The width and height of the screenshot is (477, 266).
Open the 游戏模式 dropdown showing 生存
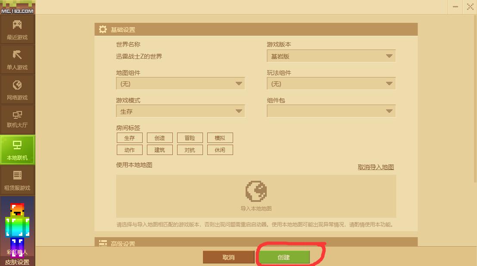click(x=181, y=111)
